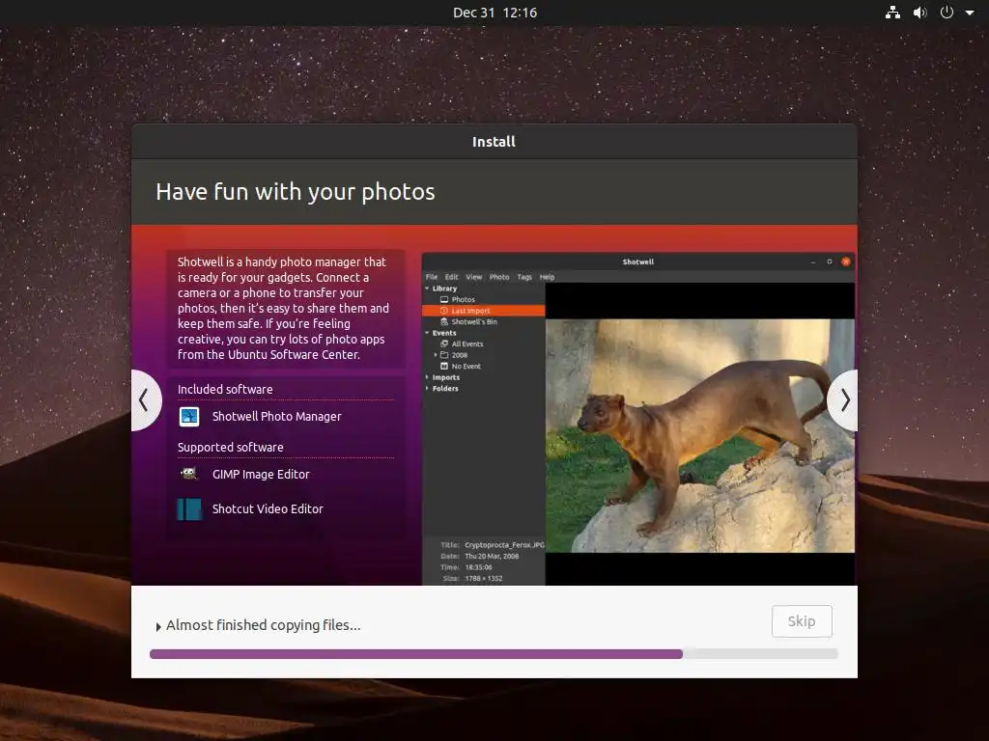
Task: Click the installation progress bar
Action: click(x=494, y=654)
